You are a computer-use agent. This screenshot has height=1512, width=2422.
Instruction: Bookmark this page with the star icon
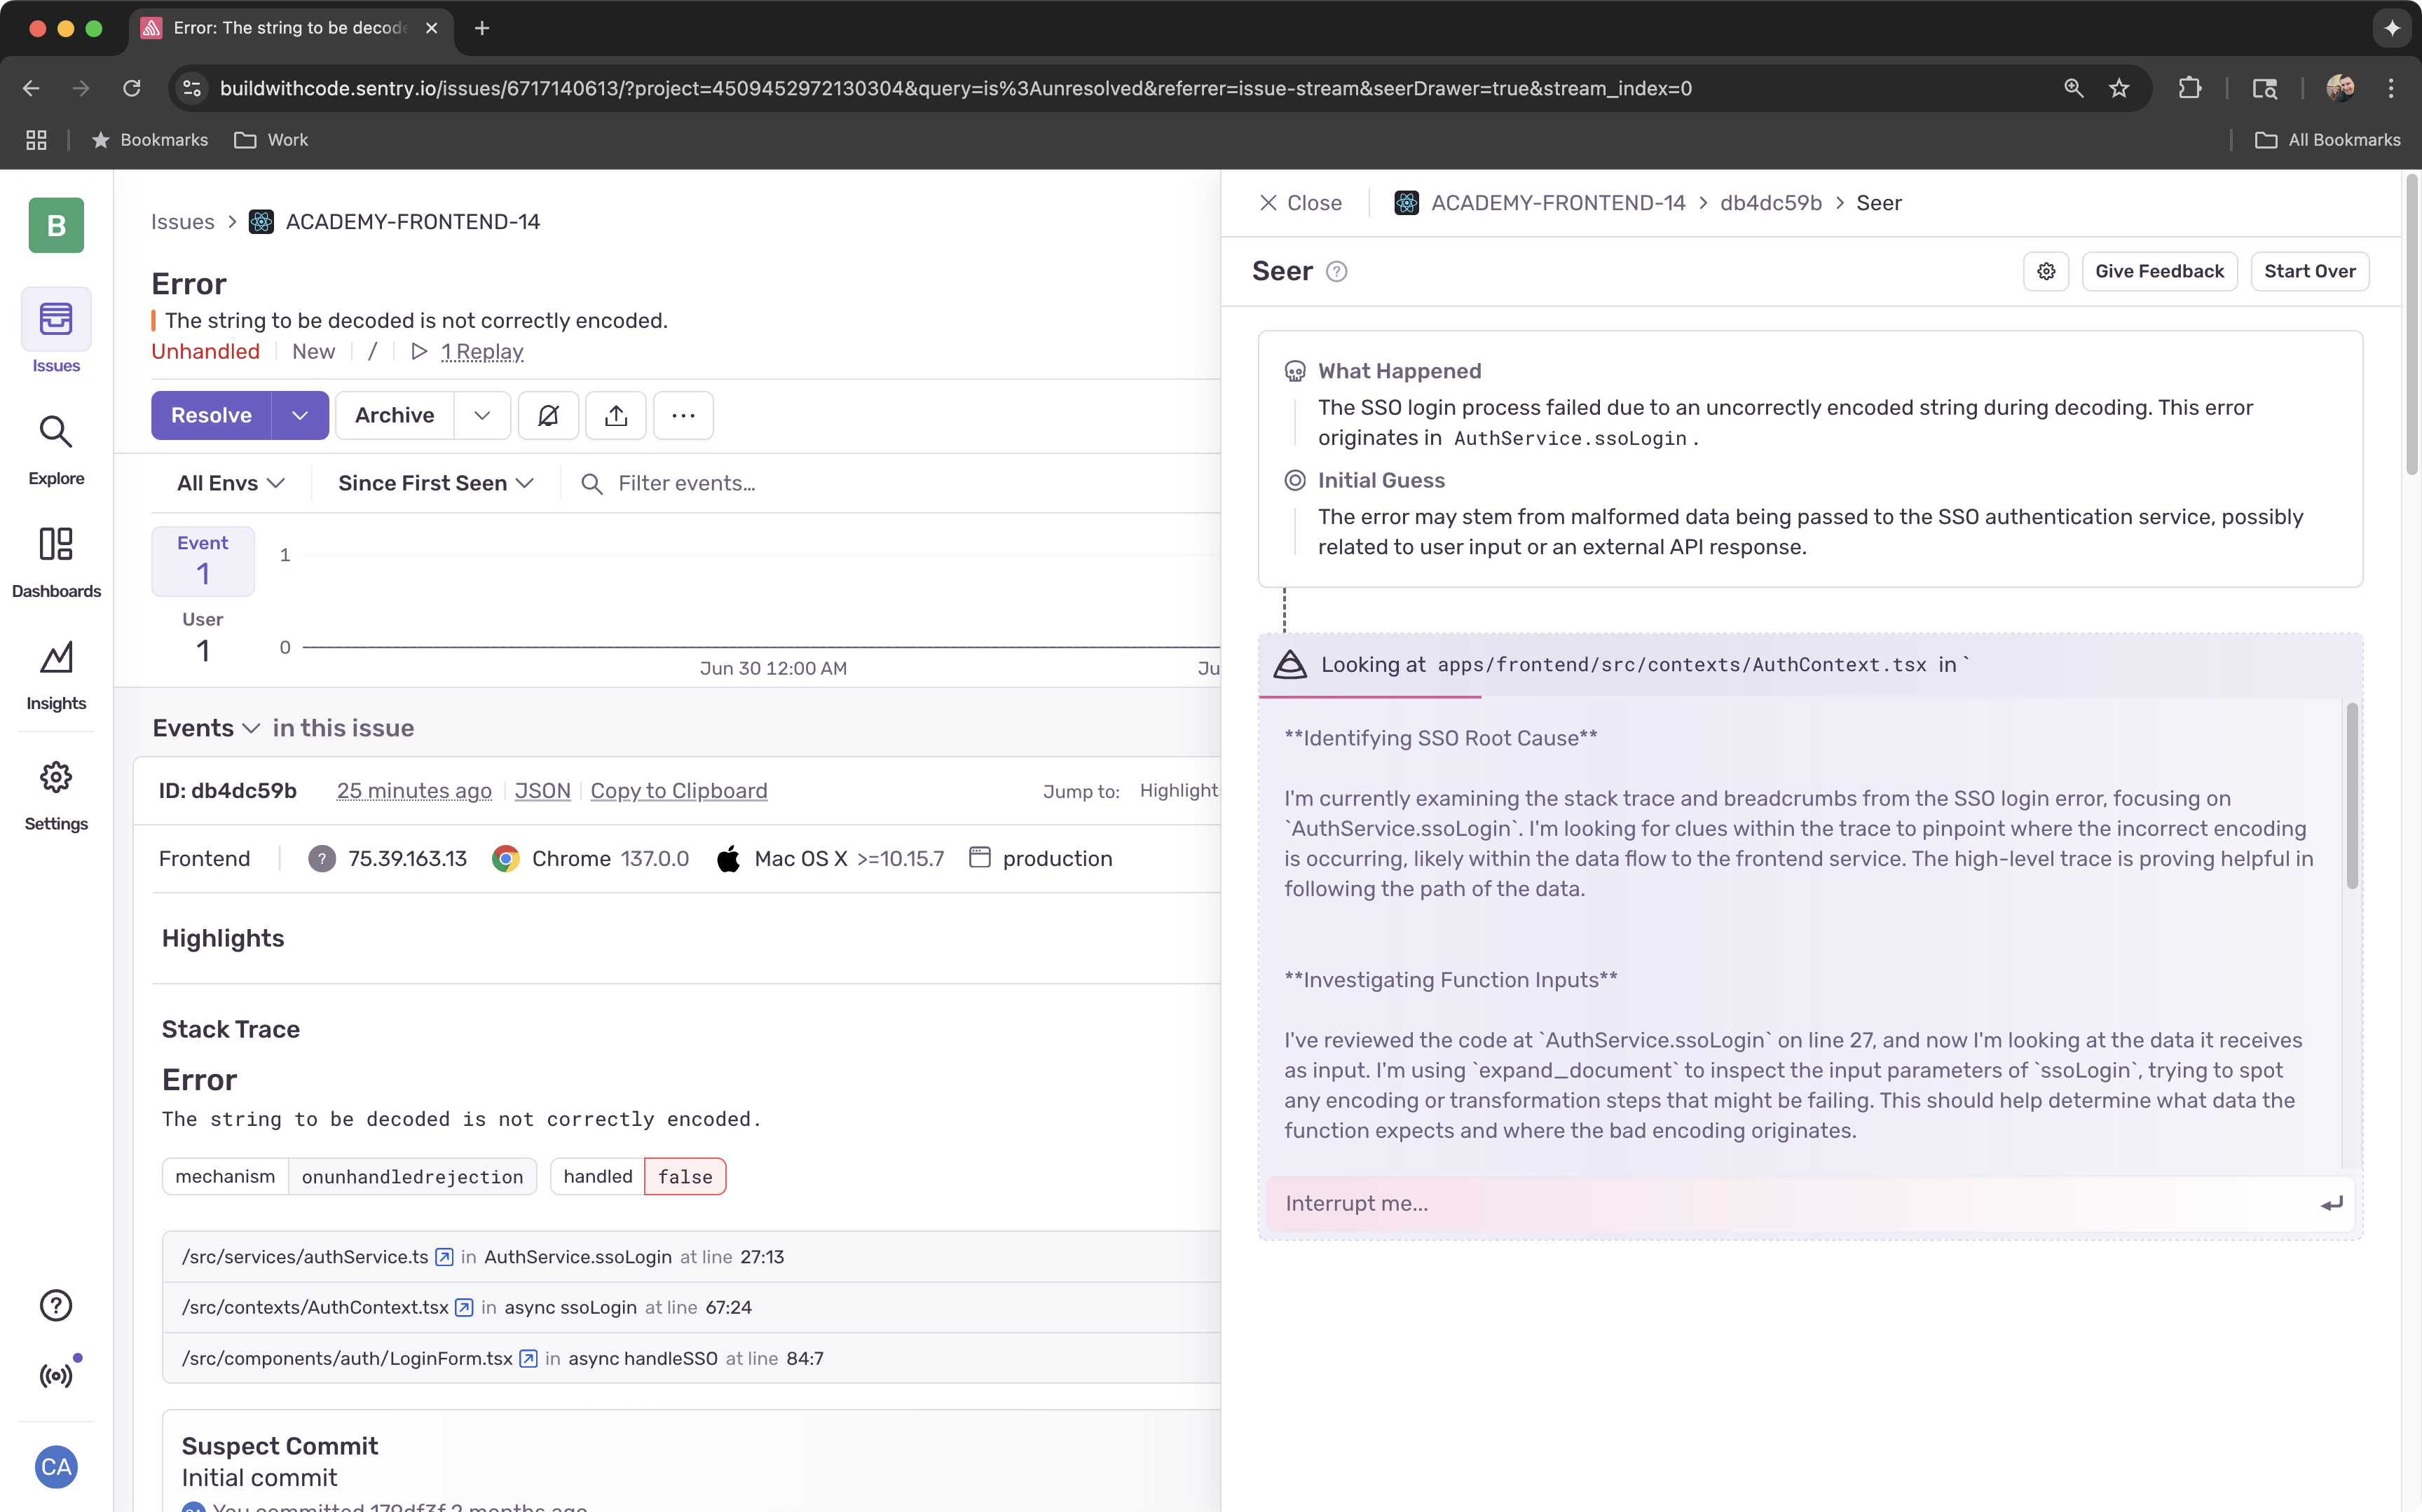point(2119,88)
